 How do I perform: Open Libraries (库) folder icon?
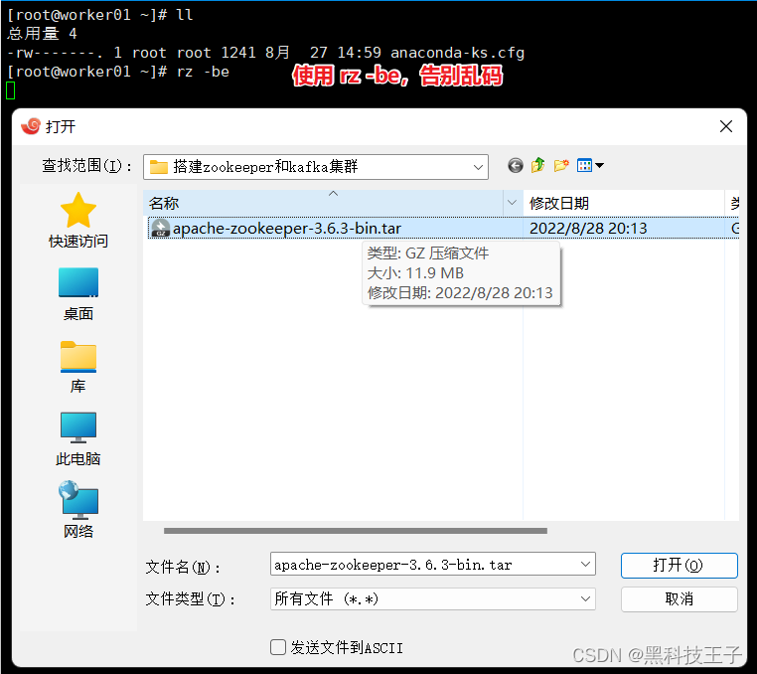(x=78, y=357)
